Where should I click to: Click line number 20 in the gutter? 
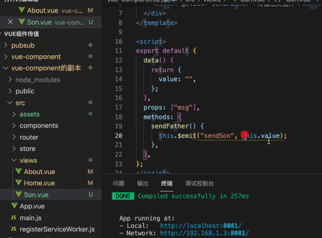coord(119,136)
